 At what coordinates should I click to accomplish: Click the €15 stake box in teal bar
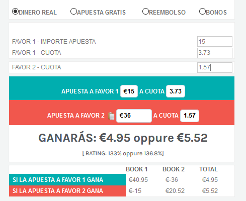(x=129, y=91)
